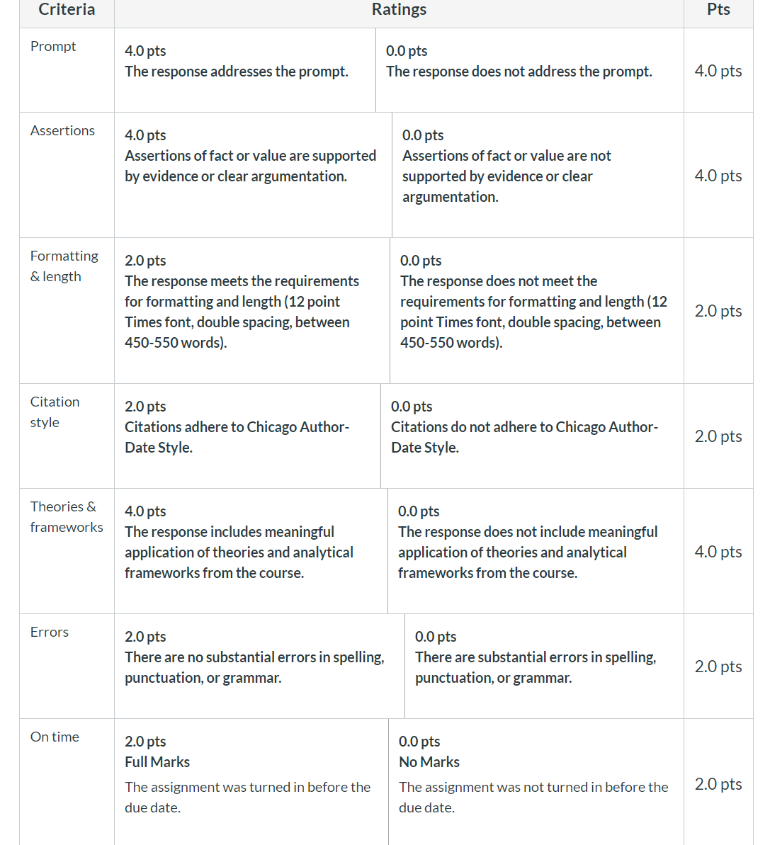The height and width of the screenshot is (845, 770).
Task: Choose 0.0 pts for unsupported Assertions
Action: click(x=538, y=175)
